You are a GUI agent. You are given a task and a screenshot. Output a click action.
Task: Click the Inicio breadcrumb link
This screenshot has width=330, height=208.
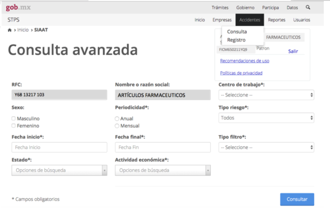pos(23,30)
